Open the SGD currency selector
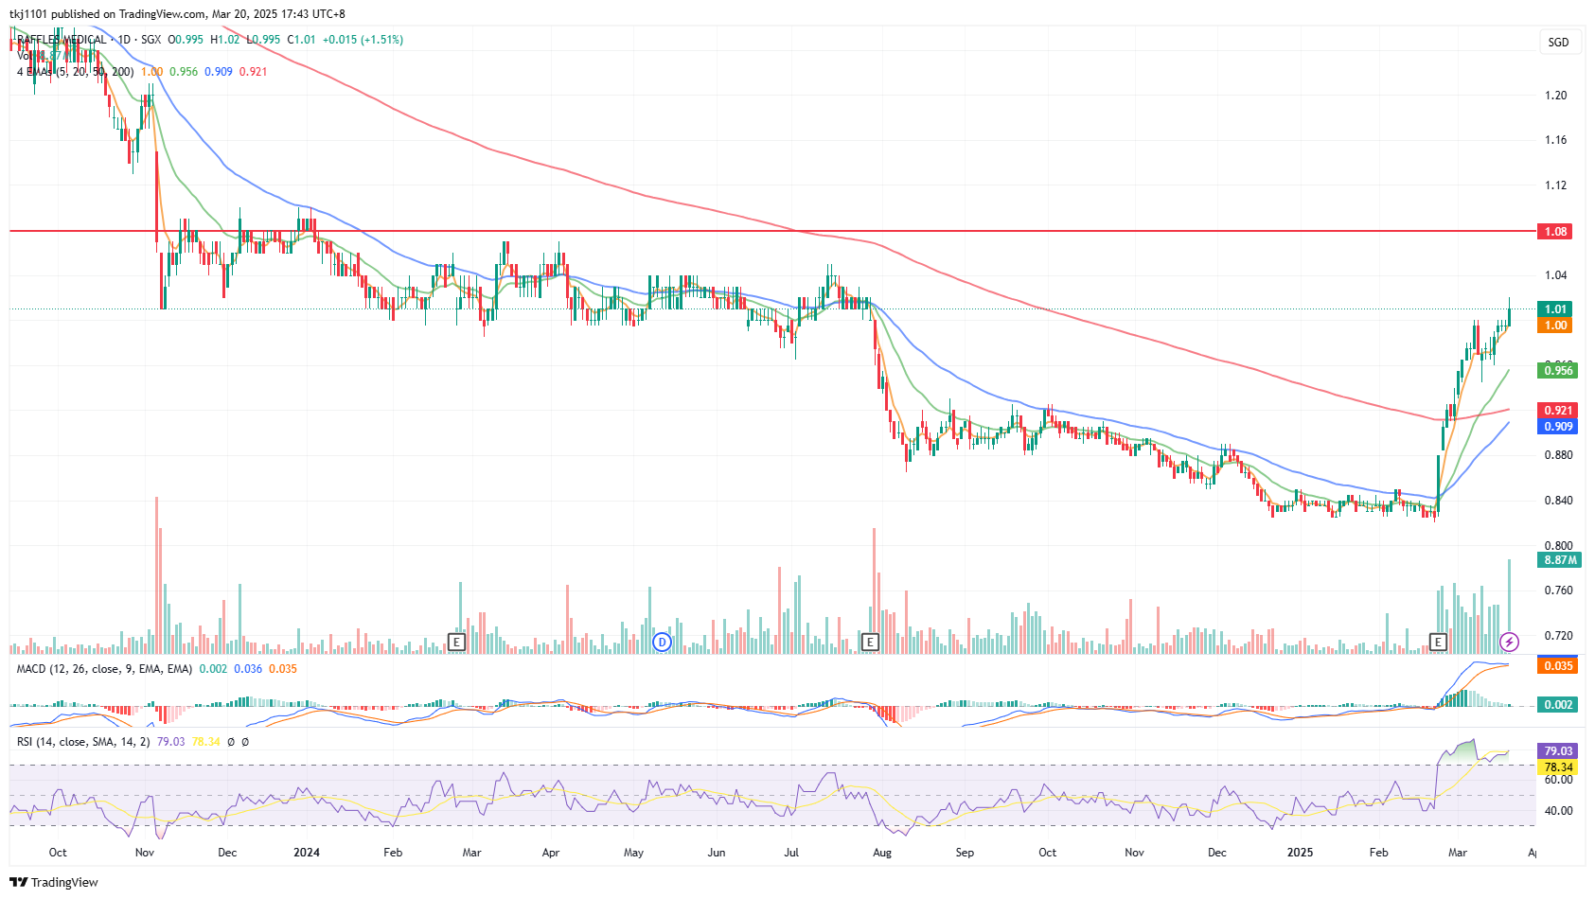The height and width of the screenshot is (899, 1595). pyautogui.click(x=1558, y=42)
